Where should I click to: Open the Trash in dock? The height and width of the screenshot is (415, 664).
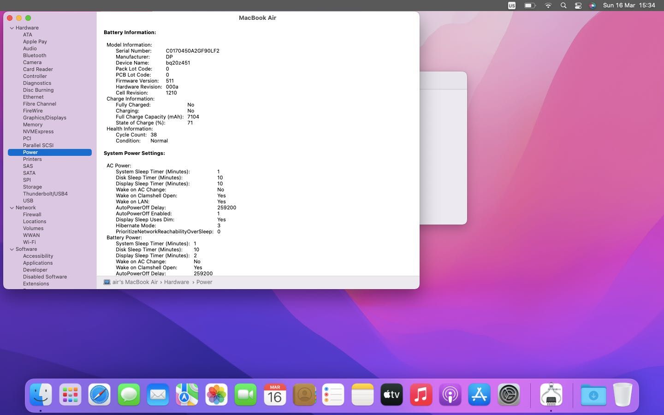click(622, 395)
